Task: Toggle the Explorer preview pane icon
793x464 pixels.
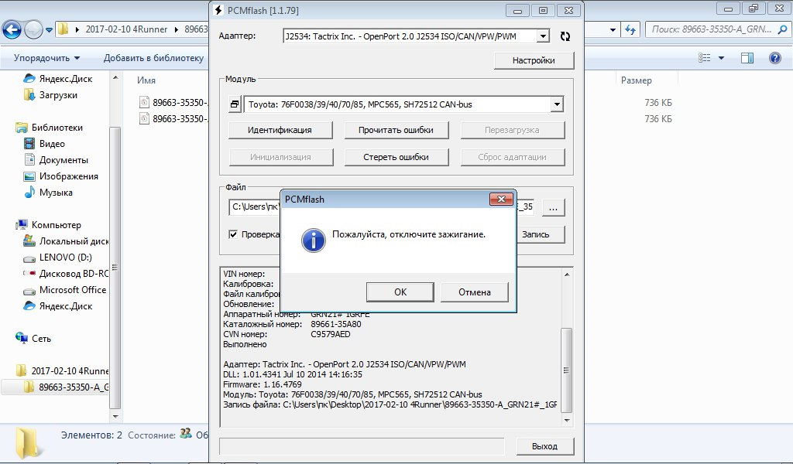Action: click(747, 58)
